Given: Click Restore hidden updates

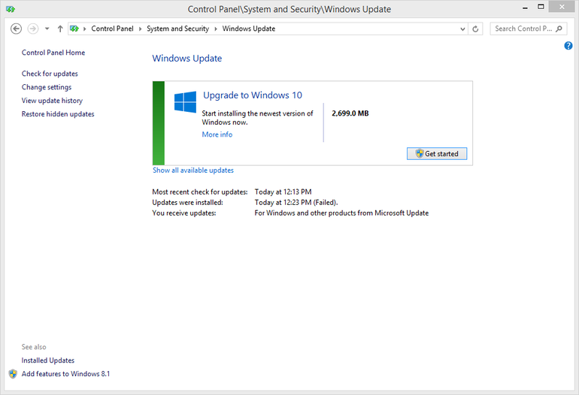Looking at the screenshot, I should pos(58,114).
